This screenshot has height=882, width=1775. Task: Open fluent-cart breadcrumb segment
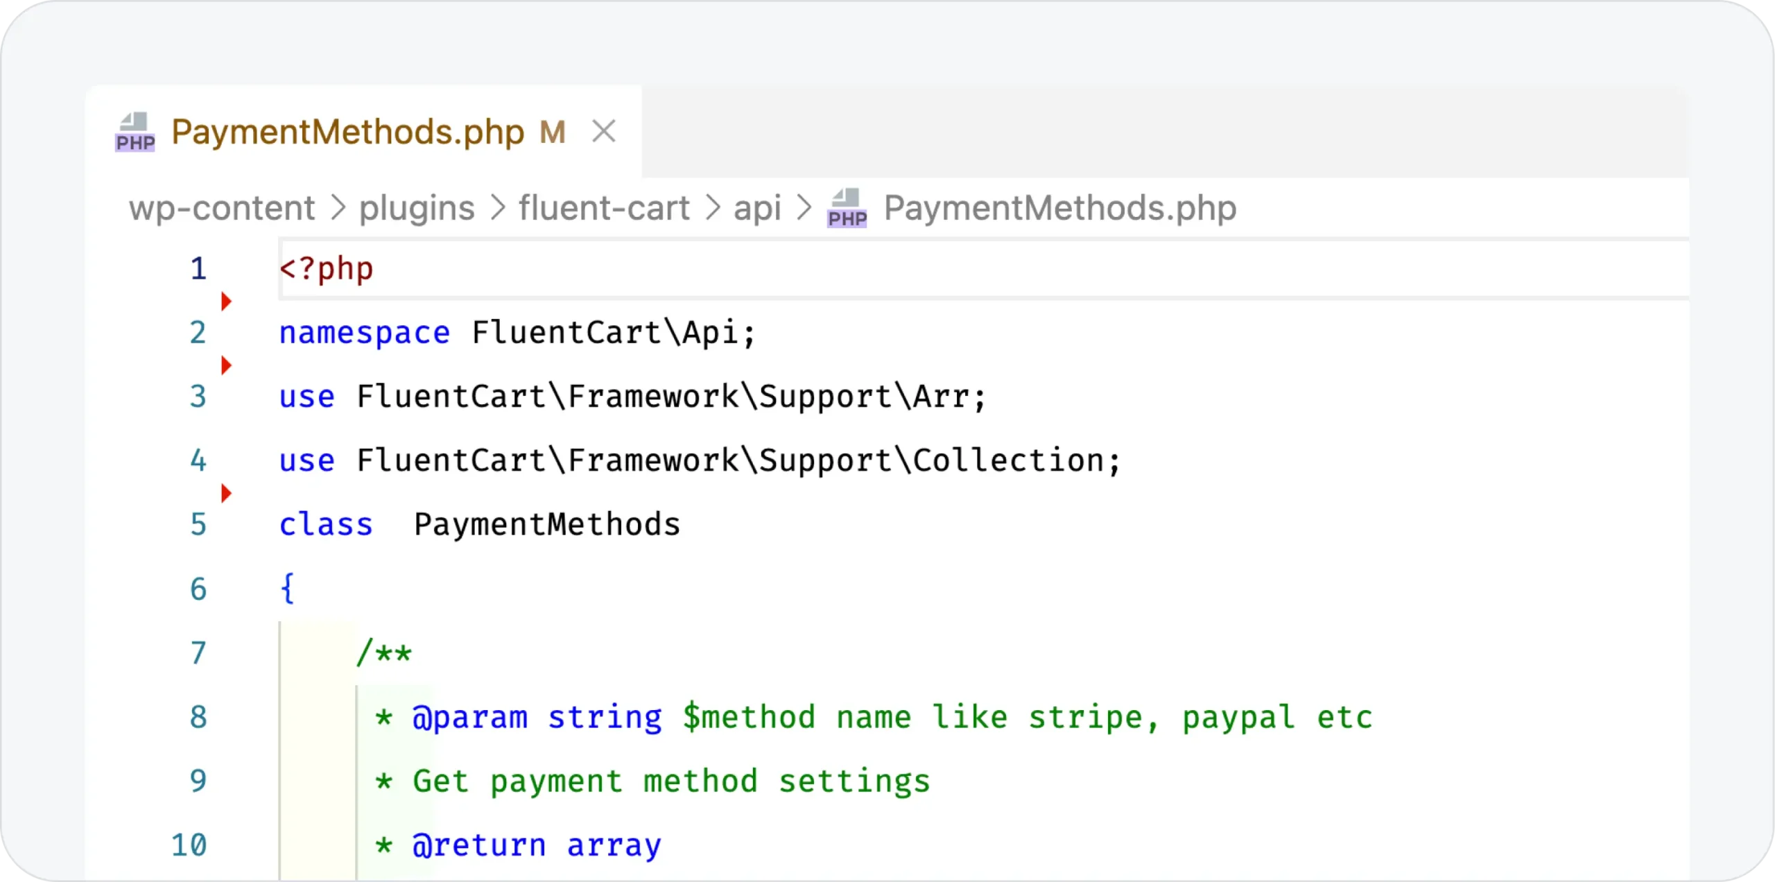pyautogui.click(x=604, y=208)
